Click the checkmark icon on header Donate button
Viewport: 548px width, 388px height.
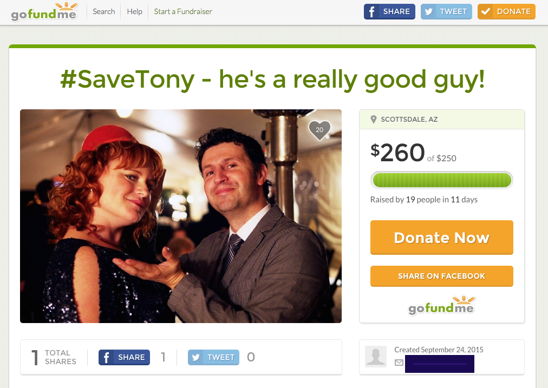point(485,11)
